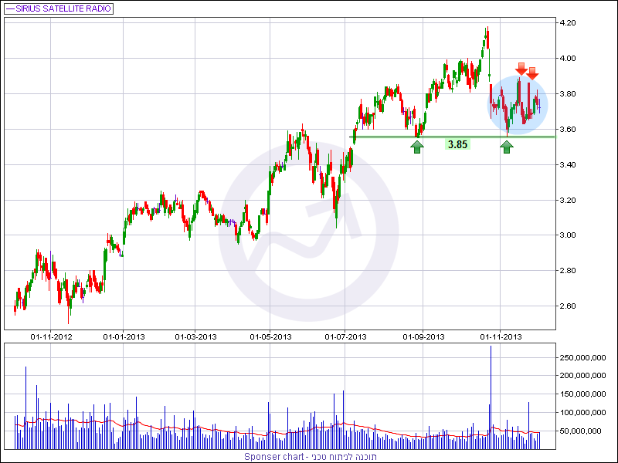Pick the 01-07-2013 date axis label
618x463 pixels.
345,337
